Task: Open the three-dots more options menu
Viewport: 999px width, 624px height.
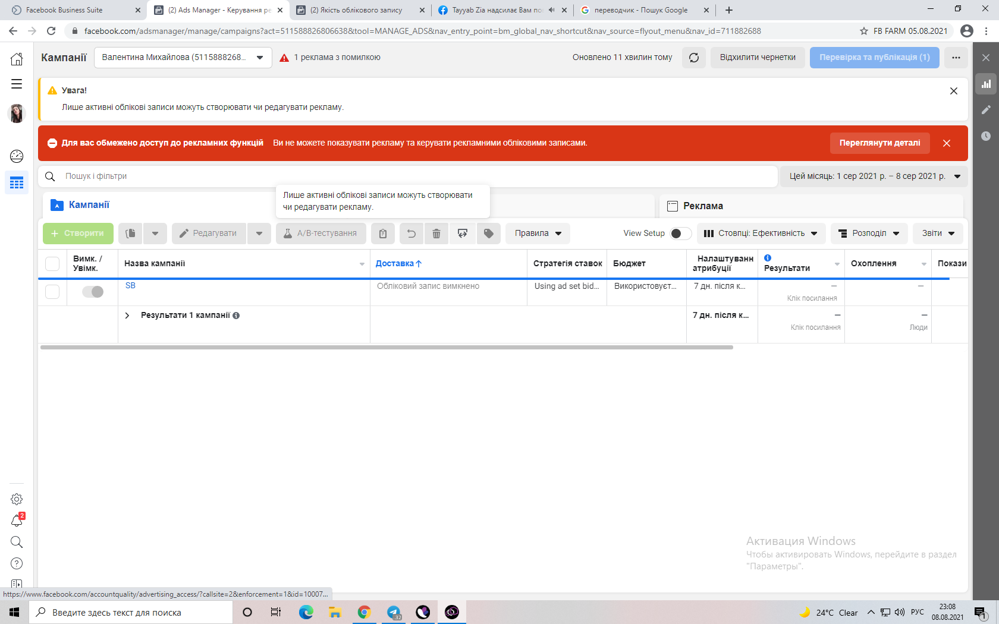Action: (x=956, y=58)
